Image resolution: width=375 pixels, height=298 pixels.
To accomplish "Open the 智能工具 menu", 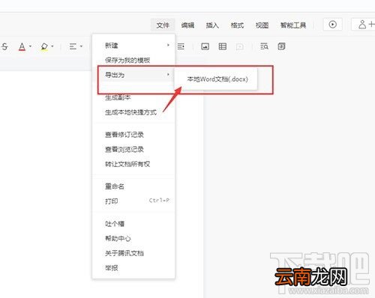I will click(x=293, y=25).
